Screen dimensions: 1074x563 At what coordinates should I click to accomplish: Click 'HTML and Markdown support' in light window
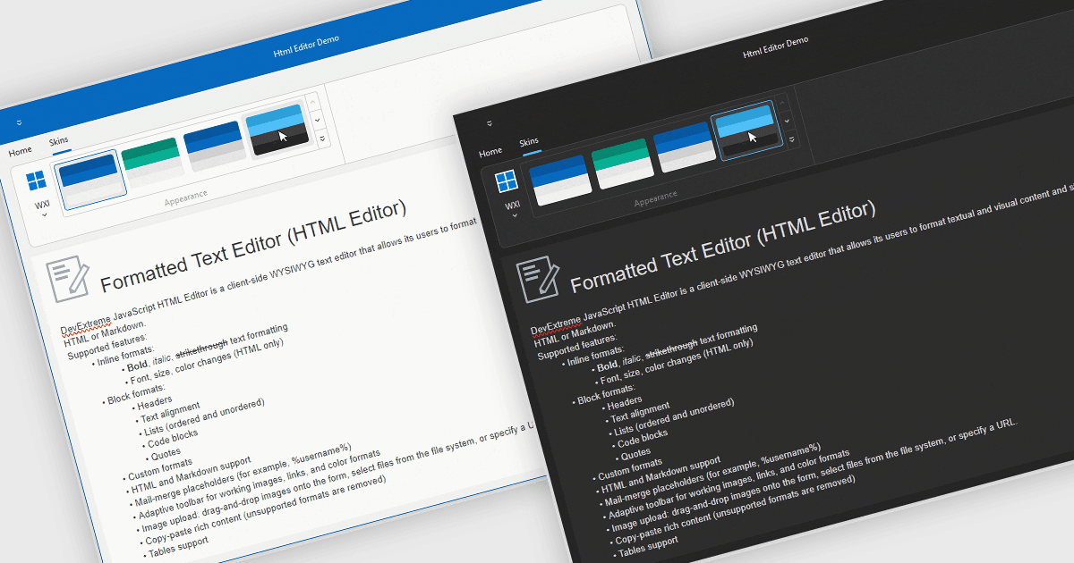(187, 475)
